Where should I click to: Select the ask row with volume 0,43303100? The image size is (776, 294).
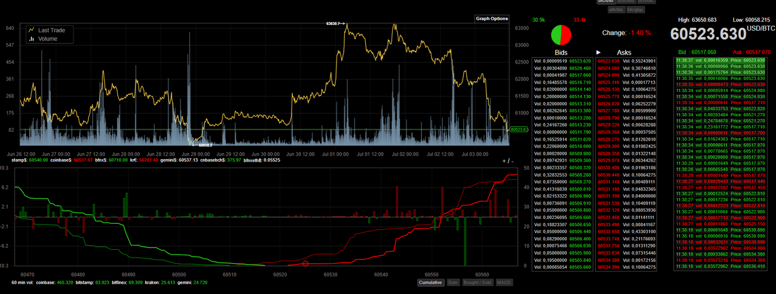pos(626,232)
